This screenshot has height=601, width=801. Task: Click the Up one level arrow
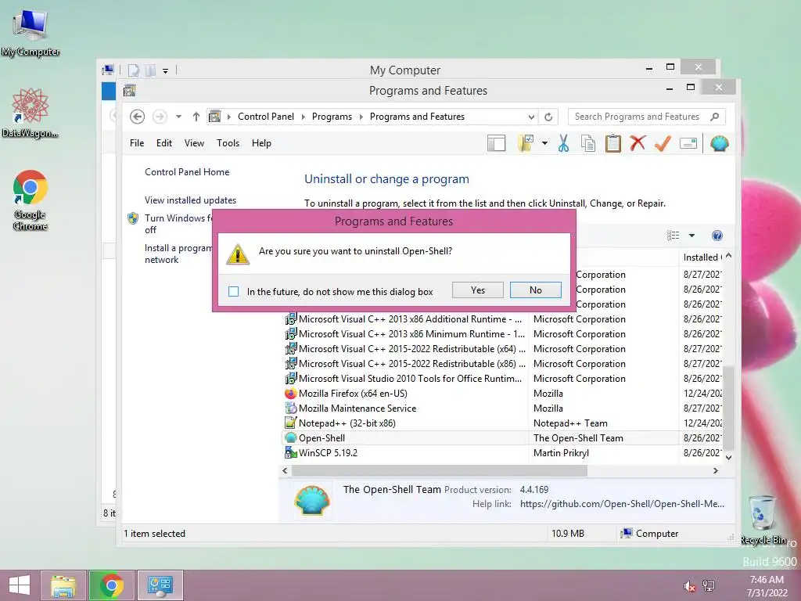196,117
